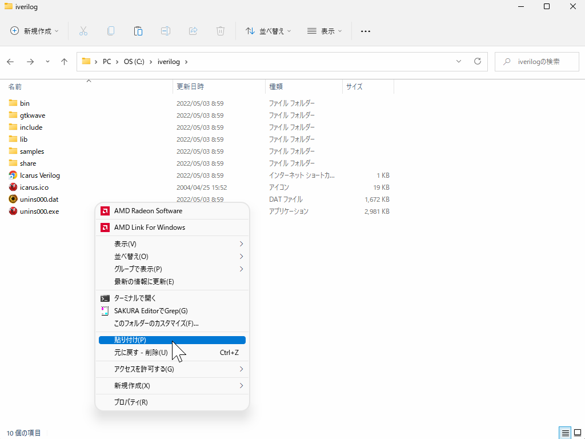Open アクセスを許可する(G) submenu entry
The height and width of the screenshot is (439, 585).
tap(172, 369)
